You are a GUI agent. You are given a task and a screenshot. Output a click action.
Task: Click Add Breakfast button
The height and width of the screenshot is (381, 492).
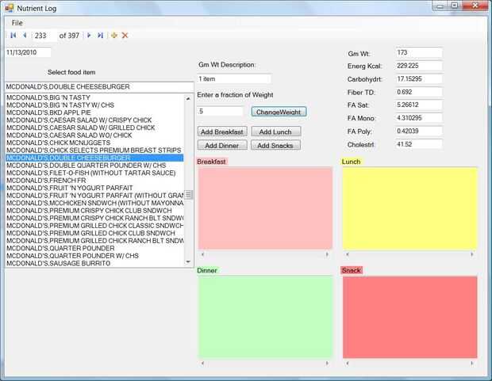tap(222, 132)
